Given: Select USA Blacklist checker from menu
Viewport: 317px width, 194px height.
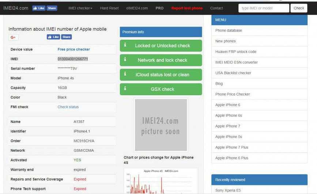Looking at the screenshot, I should point(233,73).
